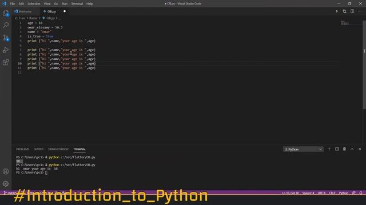
Task: Click the editor vertical scrollbar
Action: coord(364,64)
